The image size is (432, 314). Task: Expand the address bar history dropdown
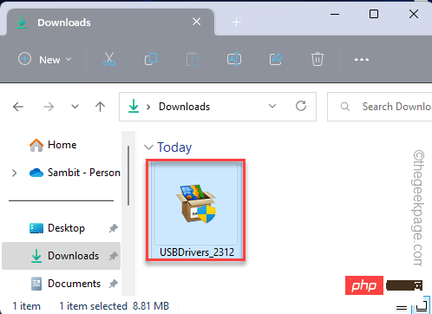[272, 106]
